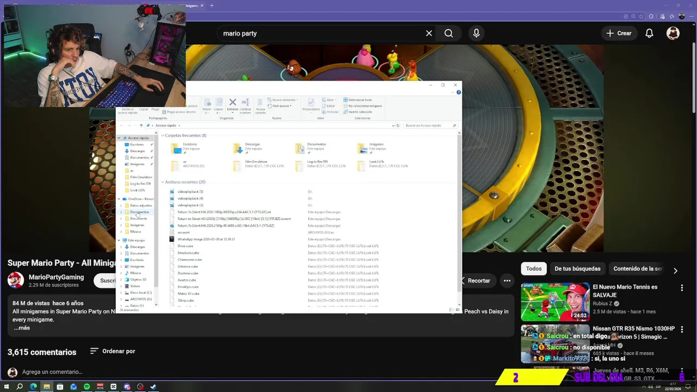The image size is (697, 392).
Task: Click the Crear button on YouTube
Action: pos(619,33)
